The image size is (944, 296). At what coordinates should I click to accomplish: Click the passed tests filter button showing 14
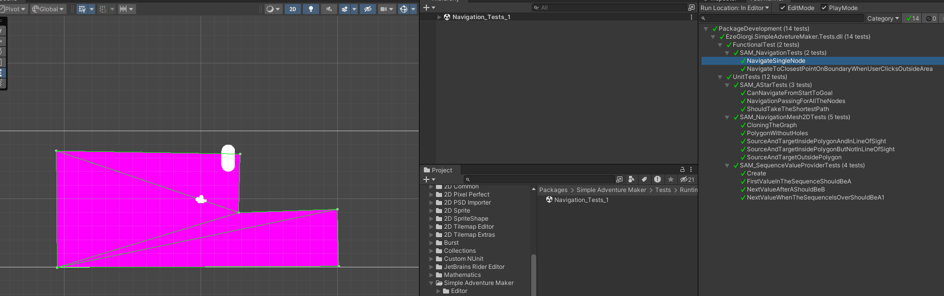point(912,19)
